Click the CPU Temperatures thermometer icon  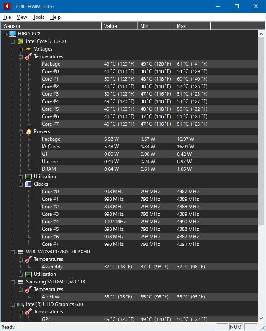[28, 57]
